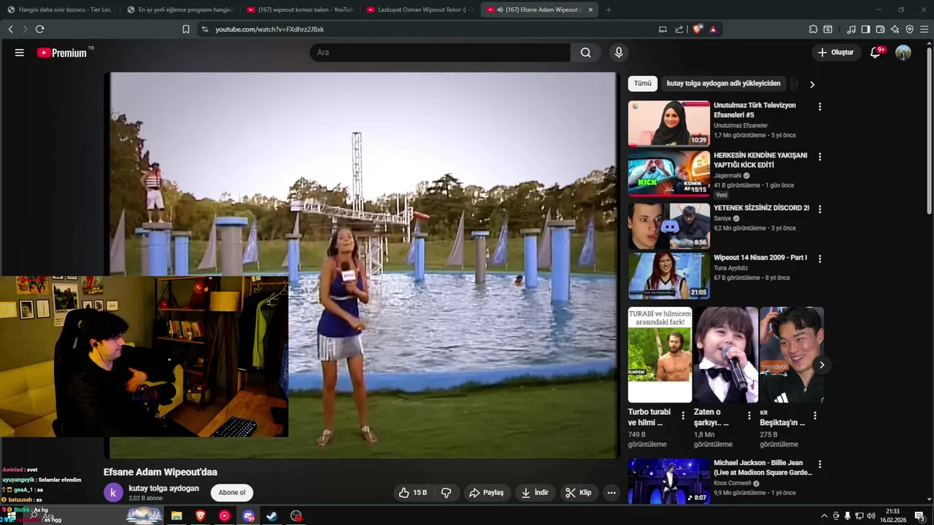Open kutay tolga aydogan channel avatar

[113, 493]
